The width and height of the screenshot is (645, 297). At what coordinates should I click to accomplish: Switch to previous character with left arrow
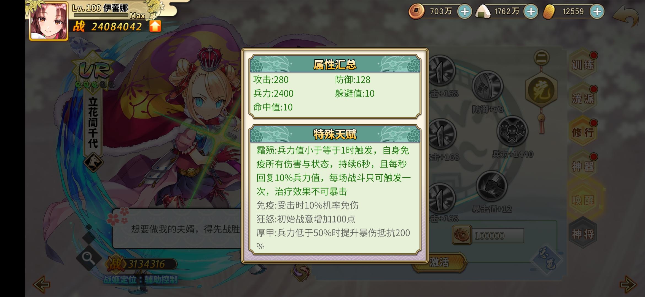click(x=41, y=284)
